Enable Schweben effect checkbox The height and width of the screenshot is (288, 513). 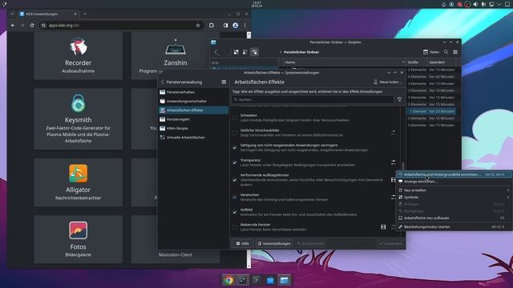[235, 118]
